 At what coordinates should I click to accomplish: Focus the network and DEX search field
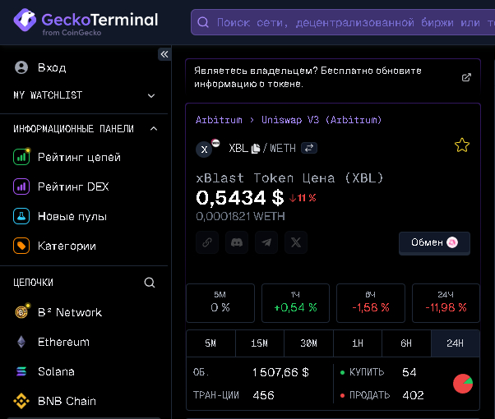[x=343, y=22]
